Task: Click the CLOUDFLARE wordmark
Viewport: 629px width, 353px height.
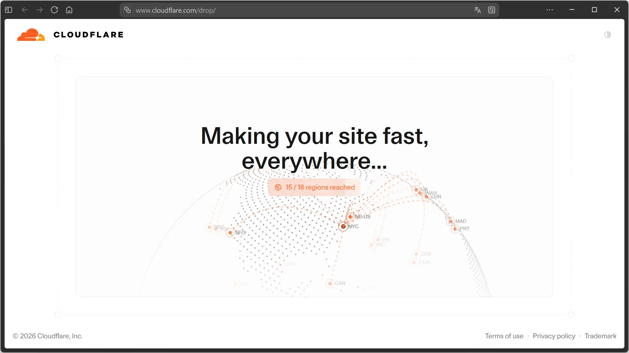Action: (88, 35)
